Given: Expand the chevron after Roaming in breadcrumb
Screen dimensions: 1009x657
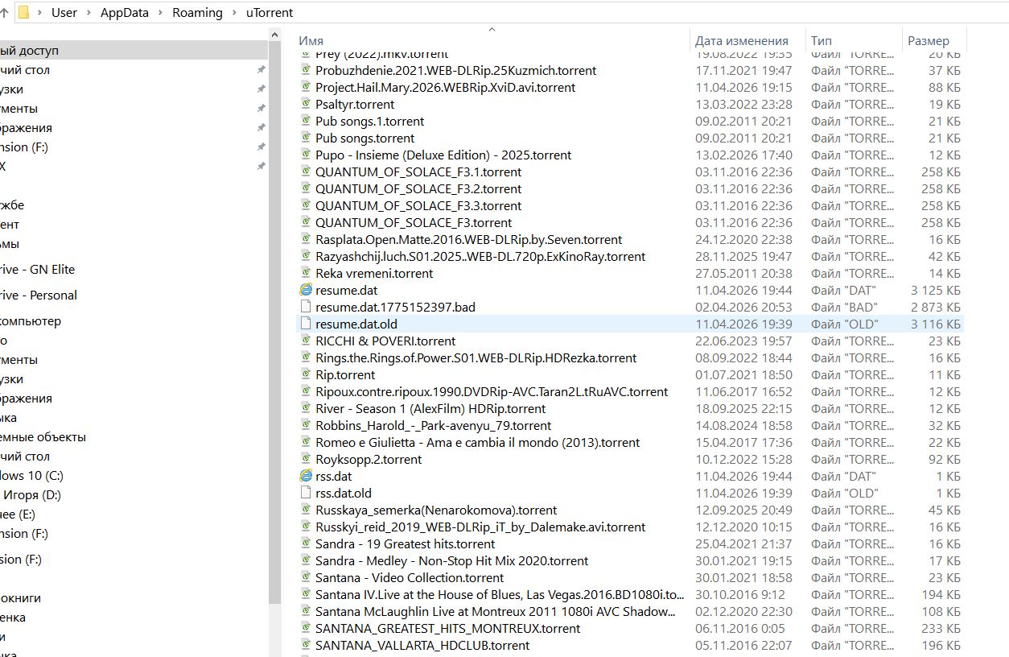Looking at the screenshot, I should (x=234, y=13).
